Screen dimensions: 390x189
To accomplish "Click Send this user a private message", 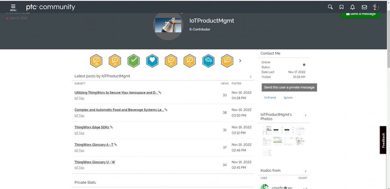I will 289,87.
